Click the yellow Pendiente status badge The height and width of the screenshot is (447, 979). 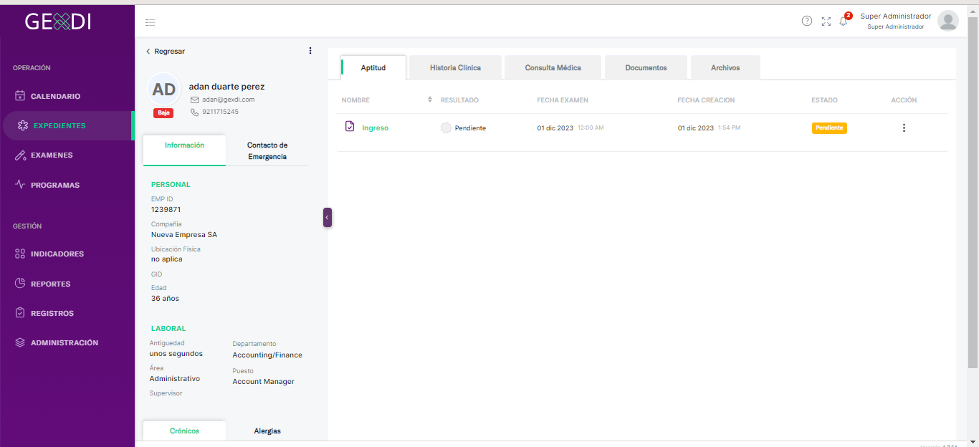click(829, 128)
